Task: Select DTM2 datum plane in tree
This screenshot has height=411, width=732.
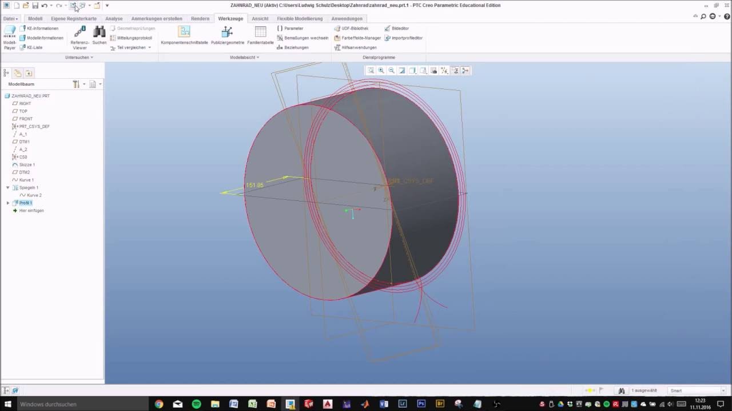Action: tap(21, 172)
